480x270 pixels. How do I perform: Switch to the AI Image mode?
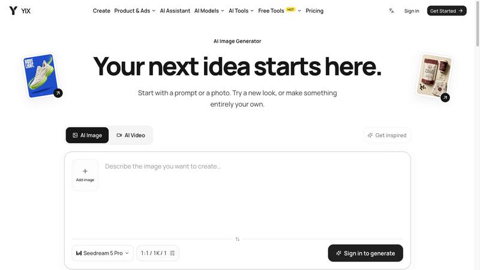pyautogui.click(x=87, y=136)
